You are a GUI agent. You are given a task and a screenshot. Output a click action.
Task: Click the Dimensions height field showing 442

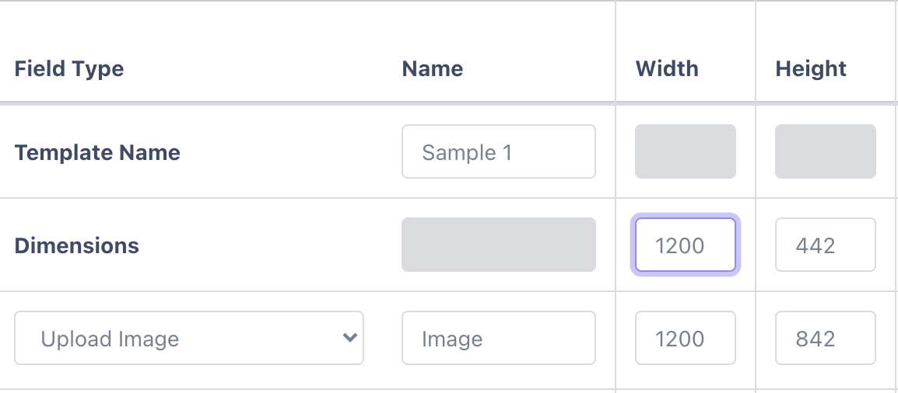(x=825, y=245)
